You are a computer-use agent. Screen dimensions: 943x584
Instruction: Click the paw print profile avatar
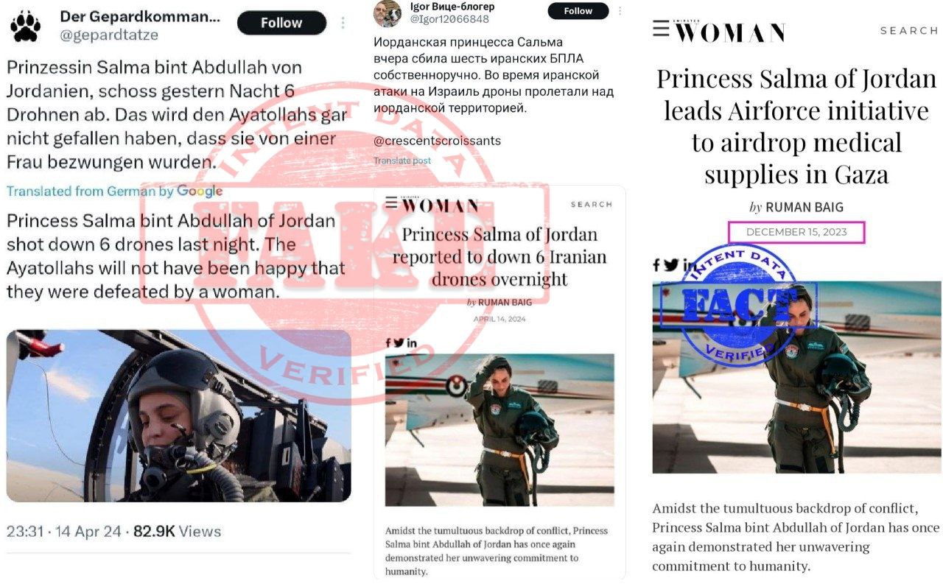[26, 26]
